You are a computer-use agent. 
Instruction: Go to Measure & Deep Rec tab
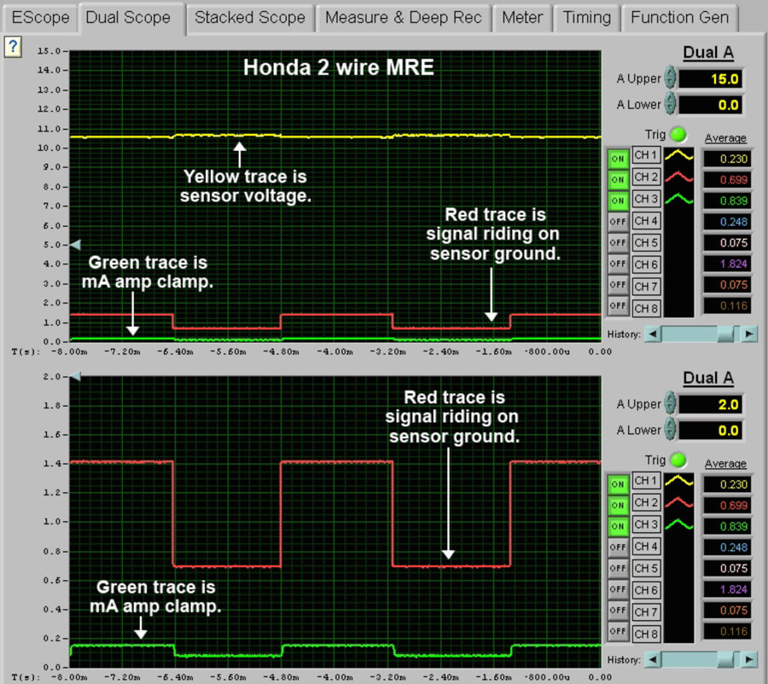point(403,18)
